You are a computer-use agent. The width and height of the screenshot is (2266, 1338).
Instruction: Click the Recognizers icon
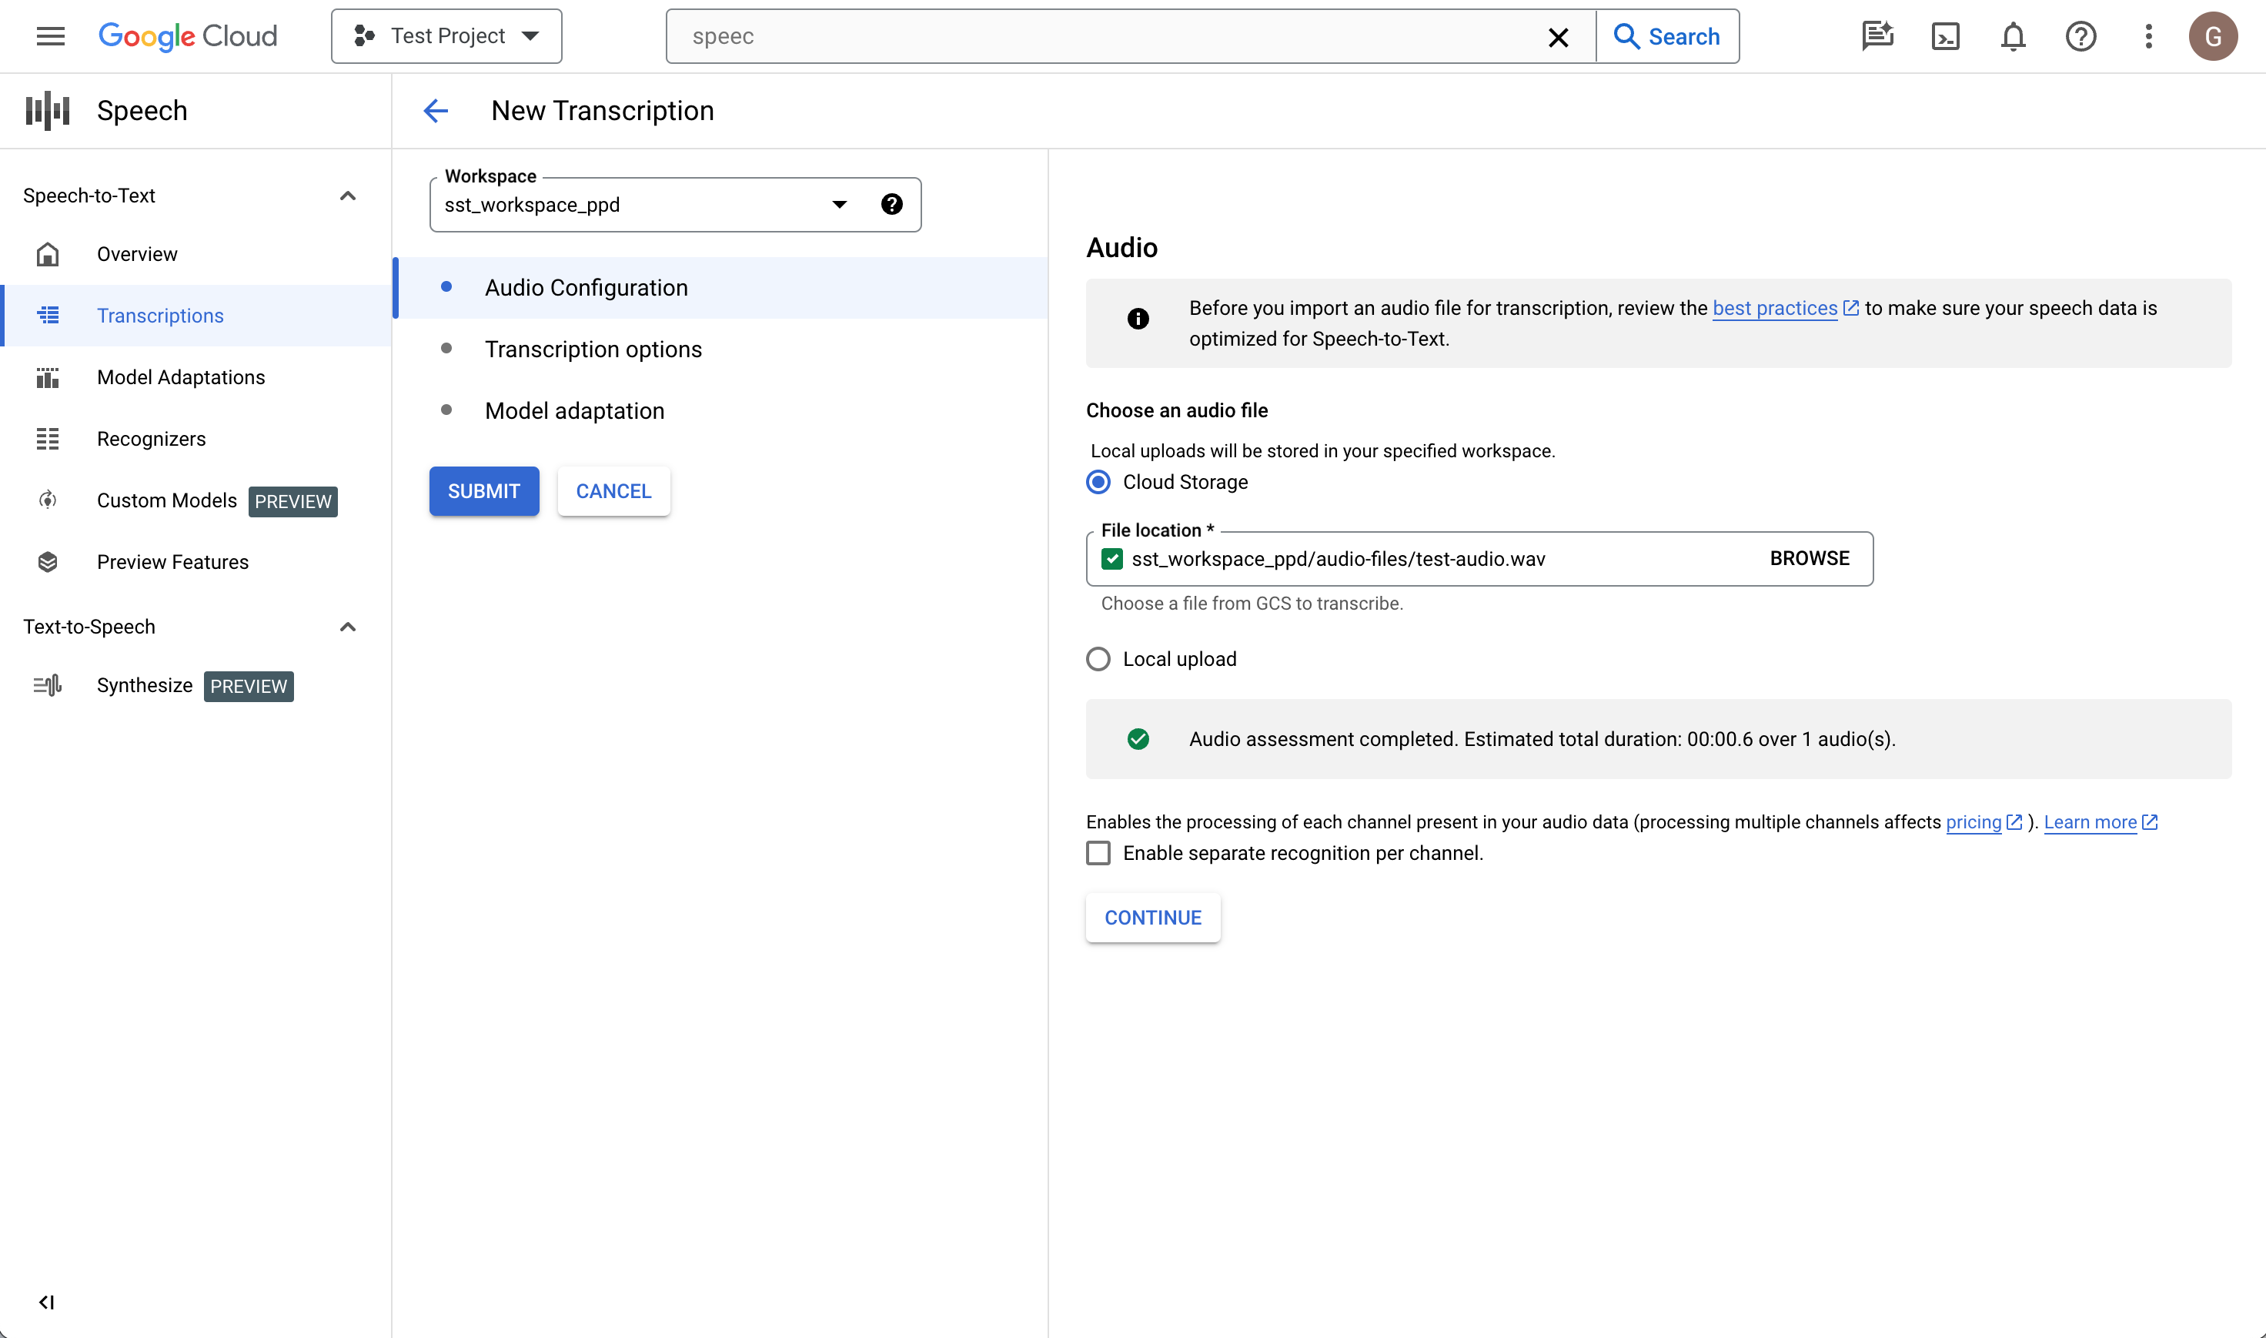[x=46, y=438]
